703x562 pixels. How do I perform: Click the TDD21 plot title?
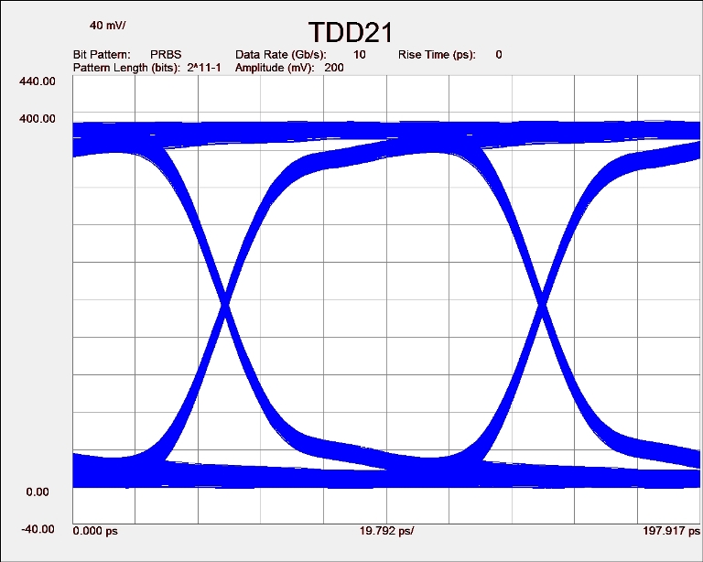point(351,32)
